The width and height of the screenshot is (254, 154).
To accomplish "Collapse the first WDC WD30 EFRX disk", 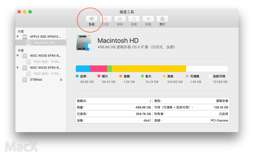I will click(x=18, y=56).
